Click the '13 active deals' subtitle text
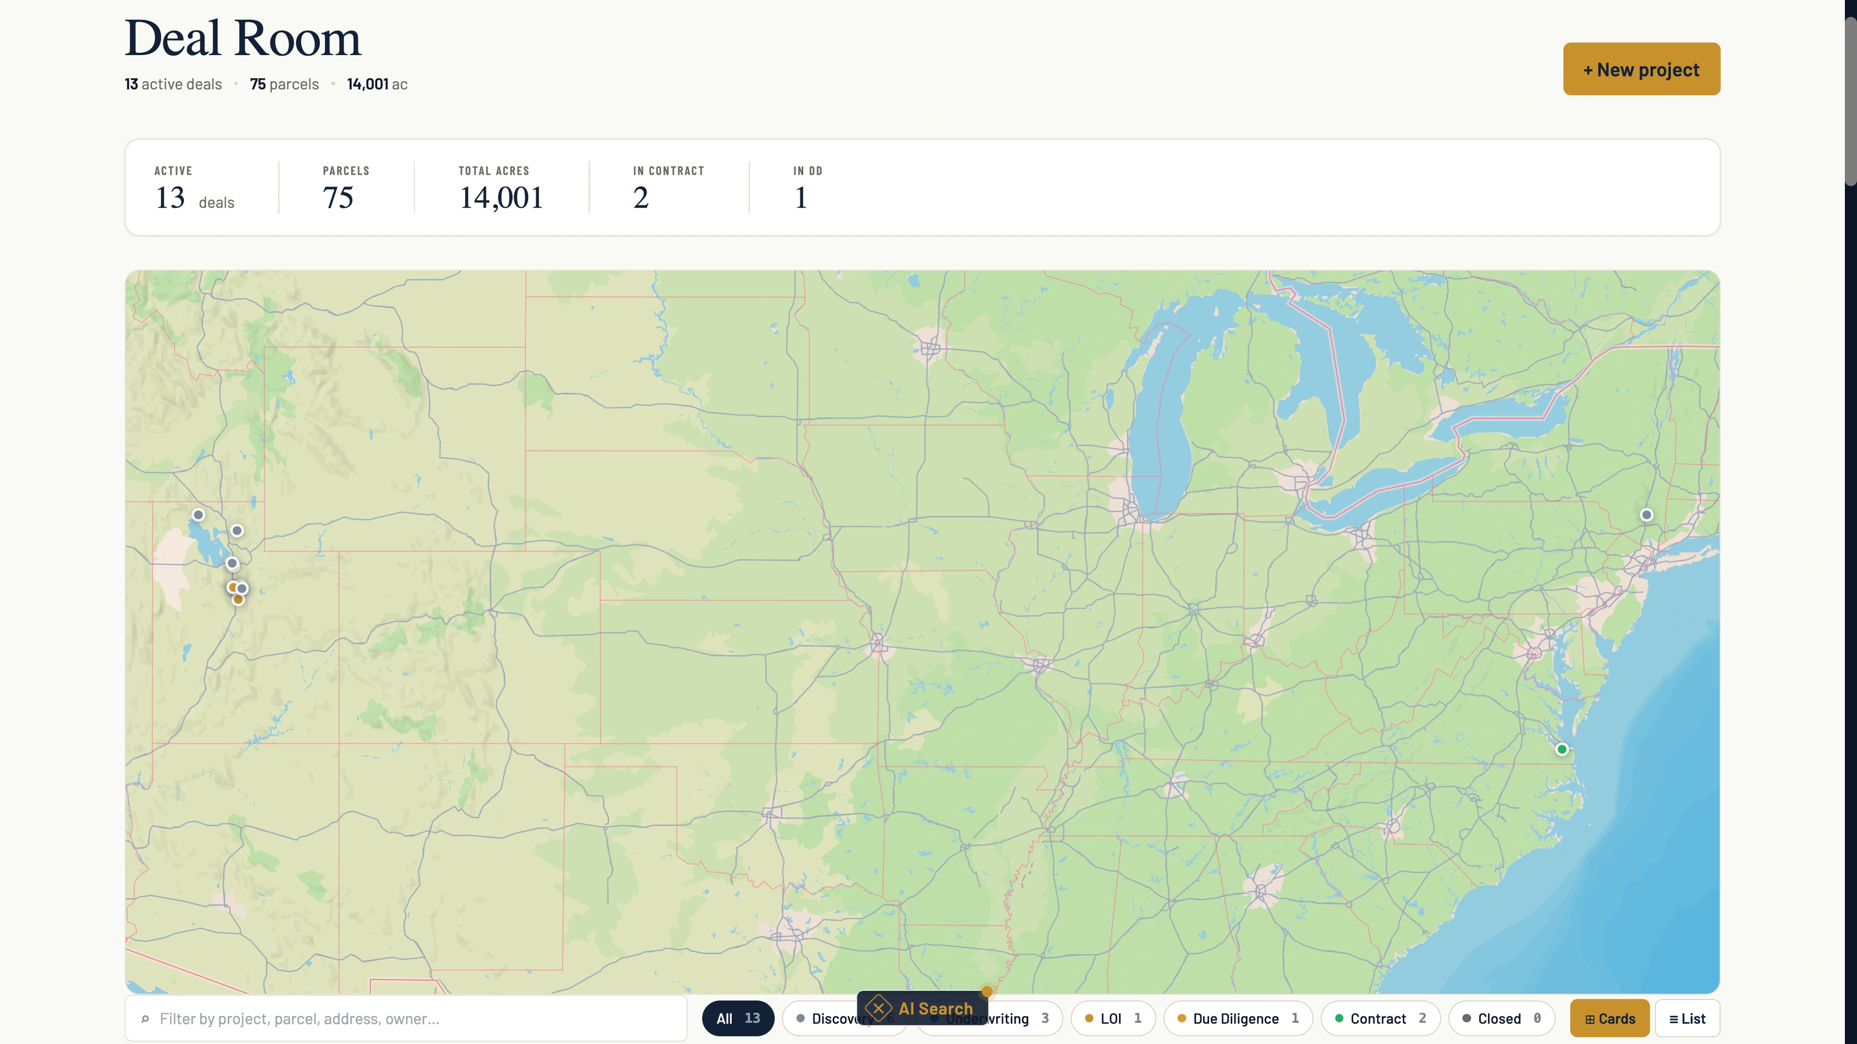 (x=173, y=84)
